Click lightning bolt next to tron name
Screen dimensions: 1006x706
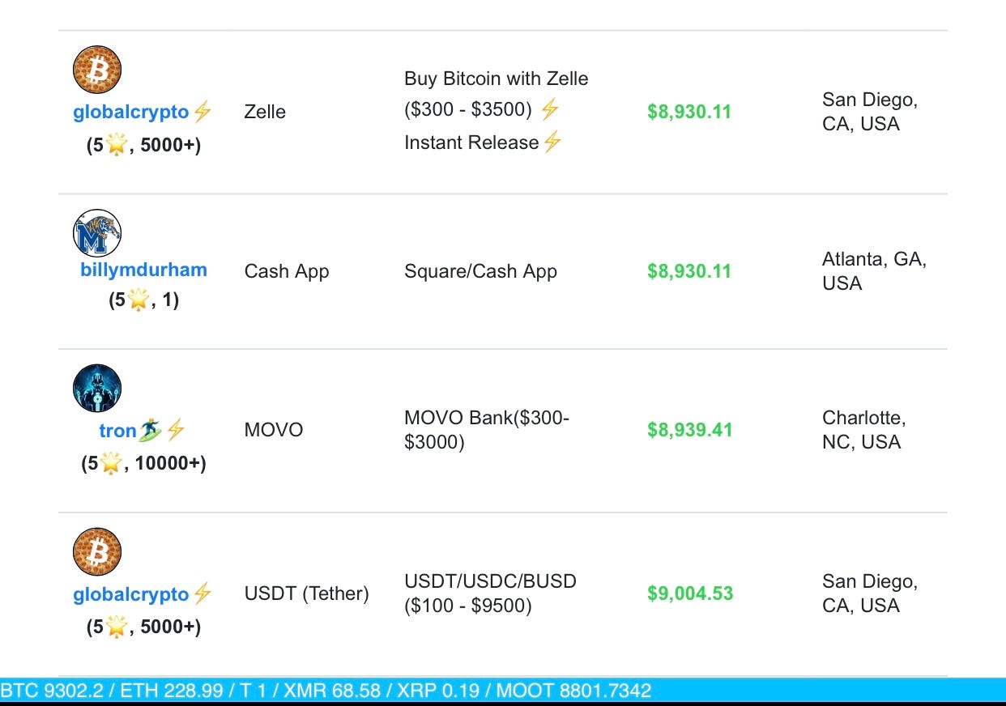176,431
